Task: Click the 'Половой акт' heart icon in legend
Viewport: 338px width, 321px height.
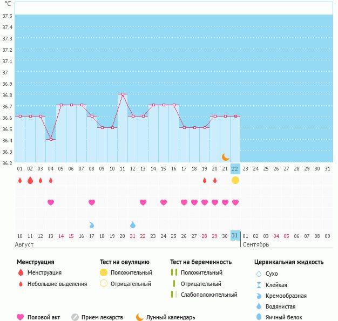Action: (x=21, y=317)
